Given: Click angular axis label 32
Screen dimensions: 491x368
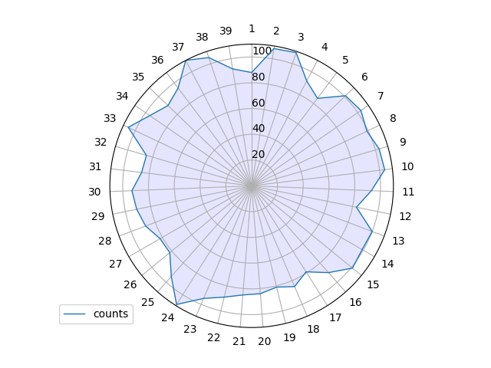Looking at the screenshot, I should 101,142.
